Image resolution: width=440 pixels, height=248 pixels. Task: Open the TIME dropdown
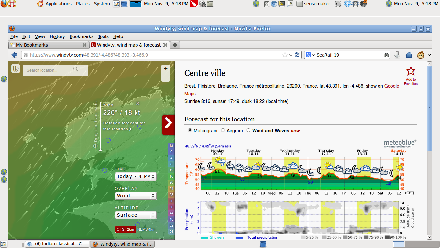(x=136, y=176)
